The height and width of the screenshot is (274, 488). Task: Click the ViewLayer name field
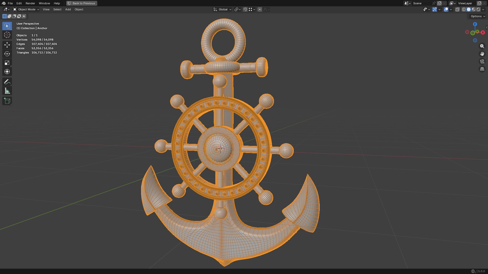click(467, 3)
